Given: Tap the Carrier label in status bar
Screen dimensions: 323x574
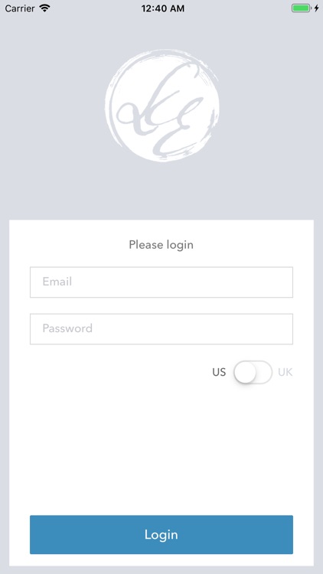Looking at the screenshot, I should point(20,8).
